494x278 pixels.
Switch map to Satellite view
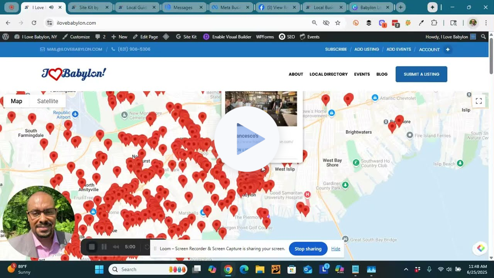point(47,101)
